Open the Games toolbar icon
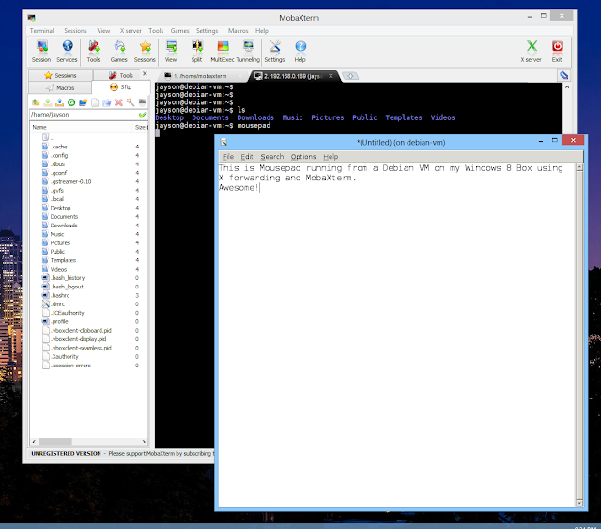 (x=119, y=51)
